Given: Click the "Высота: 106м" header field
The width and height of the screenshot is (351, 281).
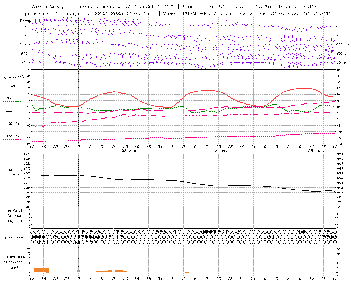Looking at the screenshot, I should (298, 7).
